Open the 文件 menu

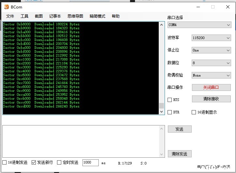[x=10, y=16]
